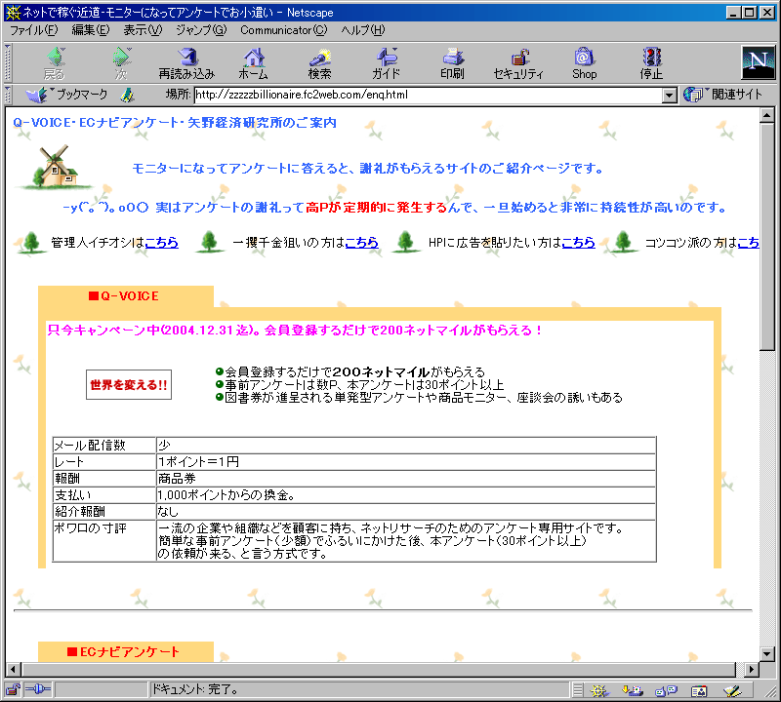Reload the page with 再読み込み
The image size is (781, 702).
[186, 63]
